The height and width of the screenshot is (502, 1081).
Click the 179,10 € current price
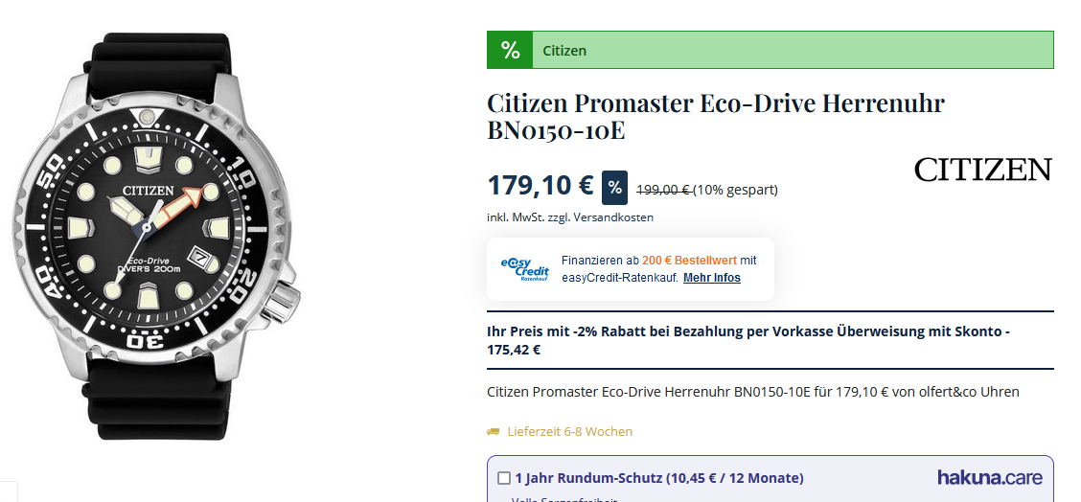pos(540,185)
